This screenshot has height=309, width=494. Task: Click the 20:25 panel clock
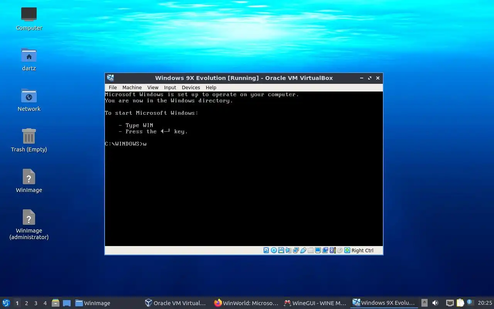click(485, 303)
